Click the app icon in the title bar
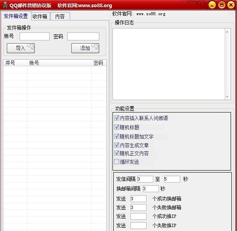 (5, 5)
